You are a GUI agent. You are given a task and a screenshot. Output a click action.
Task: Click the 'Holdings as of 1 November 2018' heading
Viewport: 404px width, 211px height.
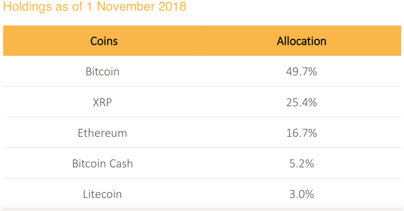[95, 6]
